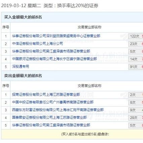
Task: Click 序号 column header in sell table
Action: click(x=6, y=86)
